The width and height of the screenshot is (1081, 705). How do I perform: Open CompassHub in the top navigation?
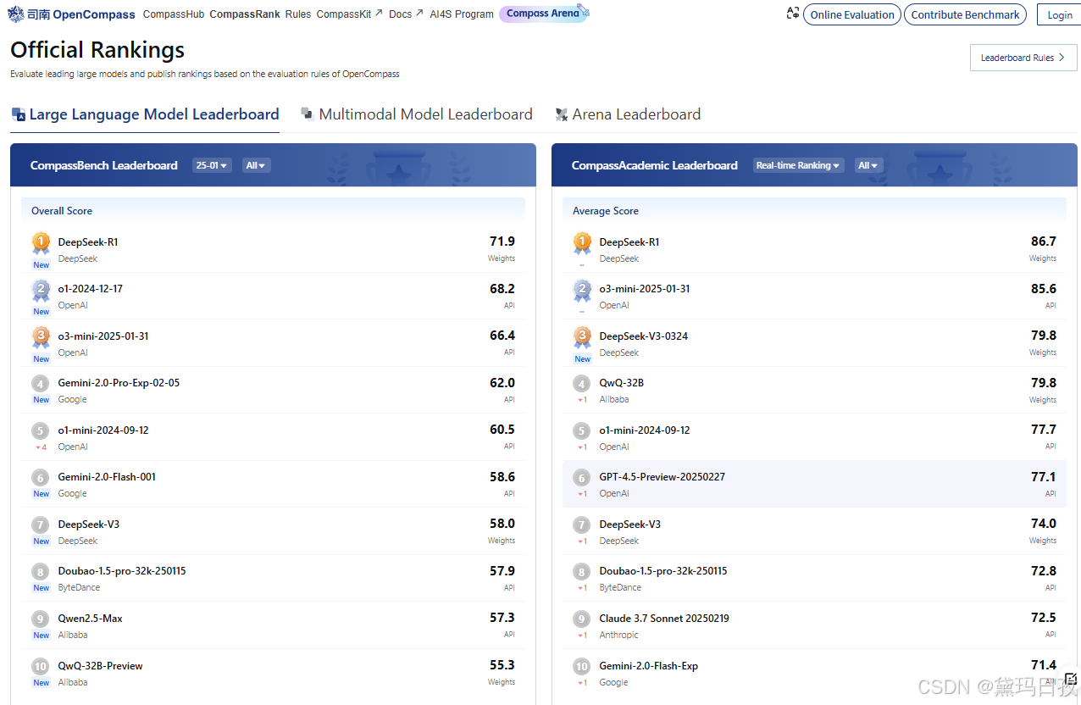[174, 14]
